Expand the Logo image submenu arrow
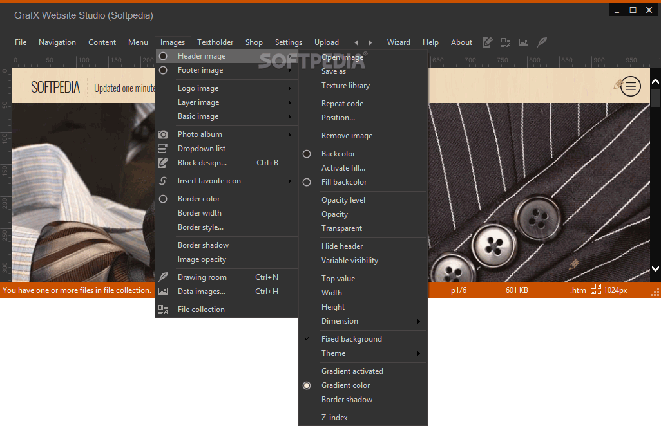 290,88
